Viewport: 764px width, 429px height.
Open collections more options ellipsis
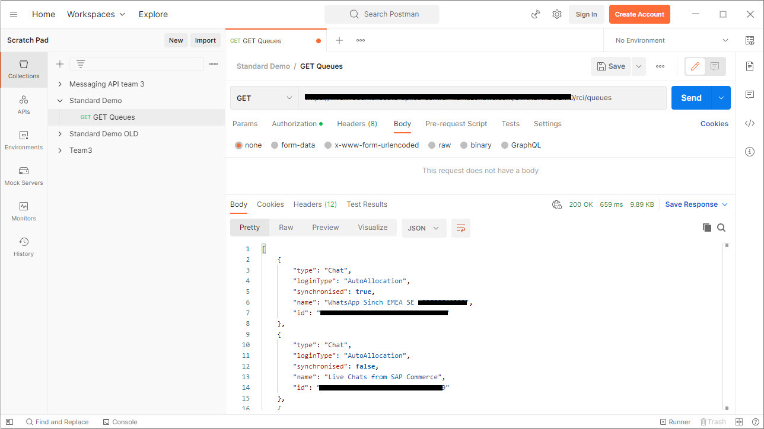[214, 64]
